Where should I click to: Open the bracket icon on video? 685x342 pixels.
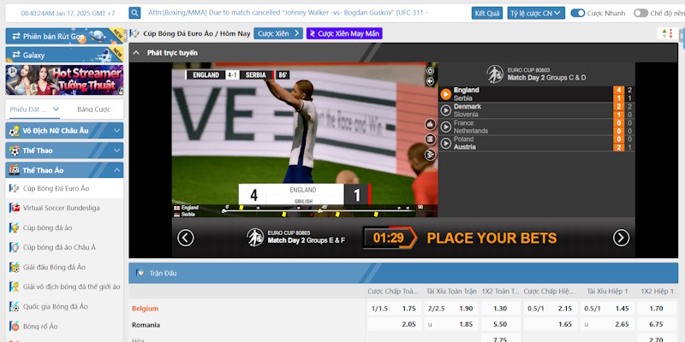coord(431,155)
